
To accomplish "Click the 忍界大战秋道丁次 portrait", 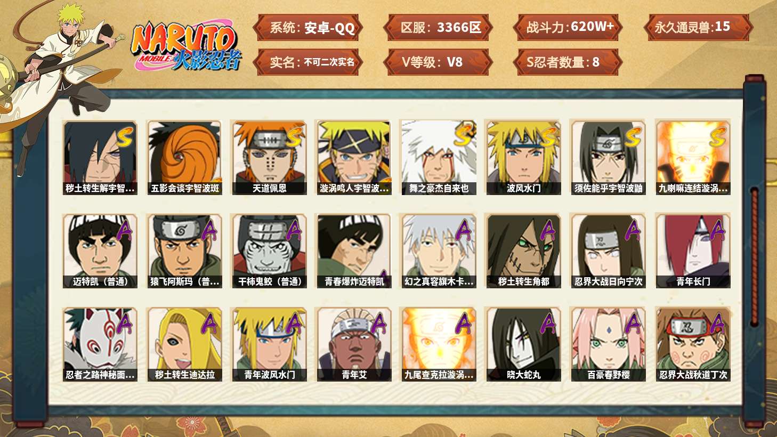I will point(693,344).
